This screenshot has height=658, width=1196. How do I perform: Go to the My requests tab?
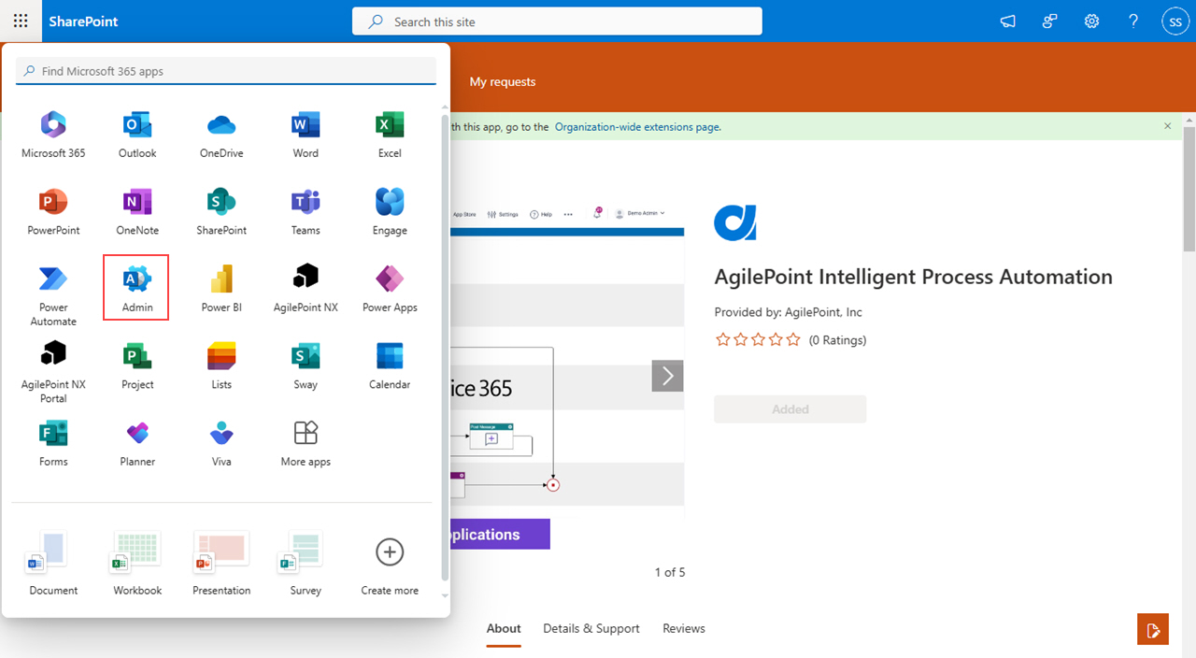click(503, 81)
